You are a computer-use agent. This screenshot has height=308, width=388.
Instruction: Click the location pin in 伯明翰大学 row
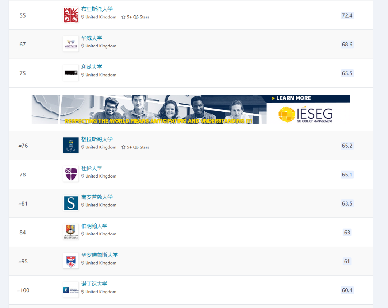point(83,234)
